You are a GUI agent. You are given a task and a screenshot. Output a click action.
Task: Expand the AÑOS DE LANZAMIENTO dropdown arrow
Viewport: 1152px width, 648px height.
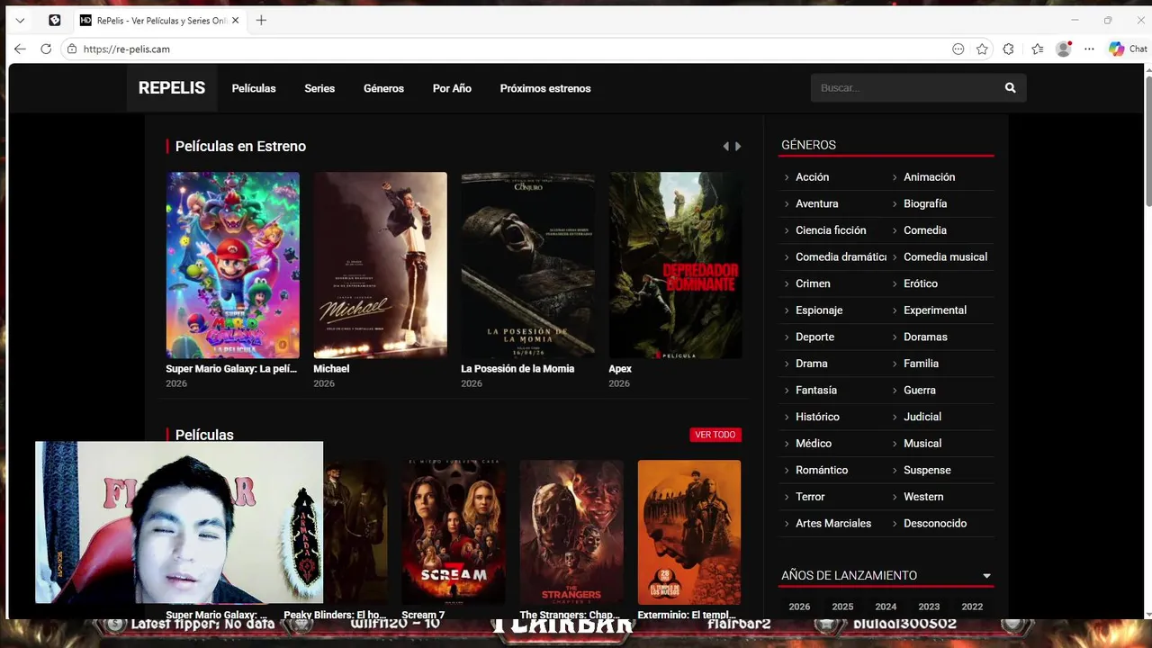pyautogui.click(x=986, y=576)
